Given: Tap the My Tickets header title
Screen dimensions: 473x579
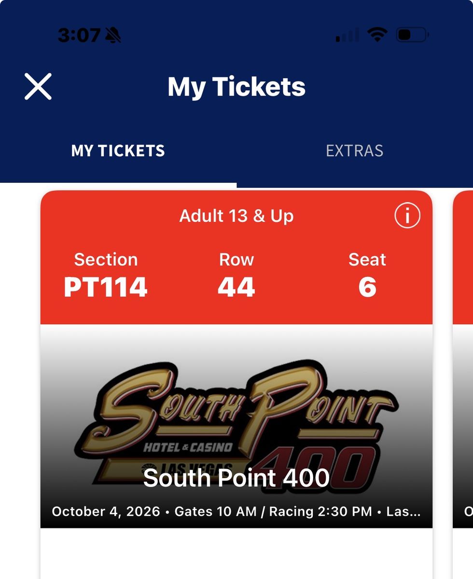Looking at the screenshot, I should (236, 87).
